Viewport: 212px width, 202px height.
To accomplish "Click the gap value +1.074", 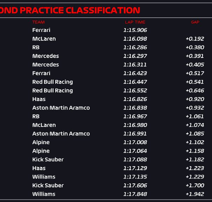I will tap(195, 125).
